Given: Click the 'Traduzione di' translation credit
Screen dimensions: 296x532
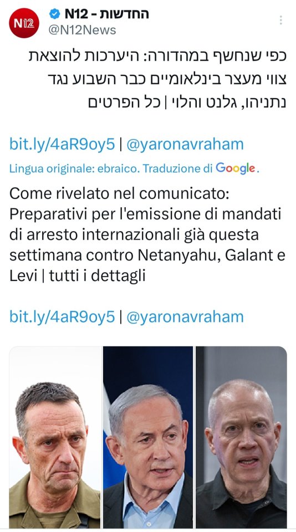Looking at the screenshot, I should click(x=177, y=168).
